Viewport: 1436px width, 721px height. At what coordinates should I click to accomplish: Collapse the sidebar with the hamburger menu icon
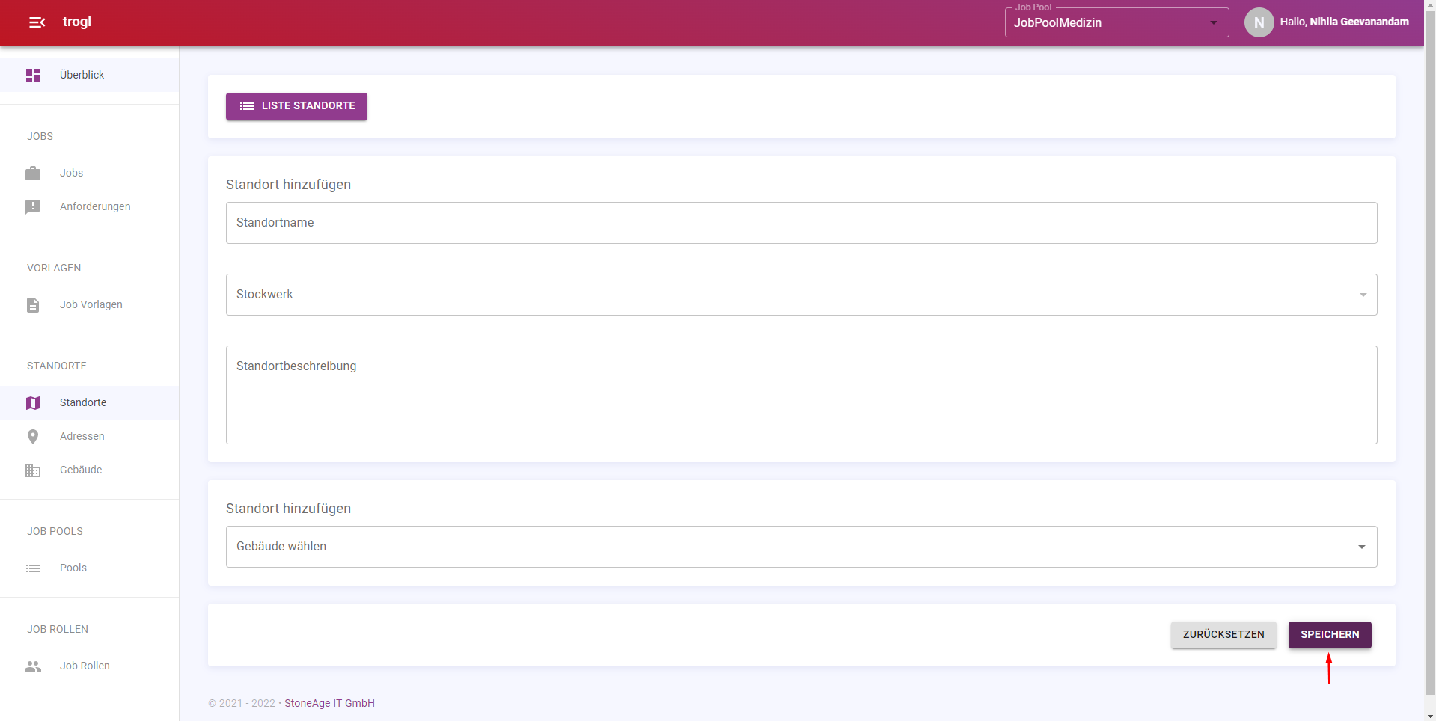pos(37,22)
